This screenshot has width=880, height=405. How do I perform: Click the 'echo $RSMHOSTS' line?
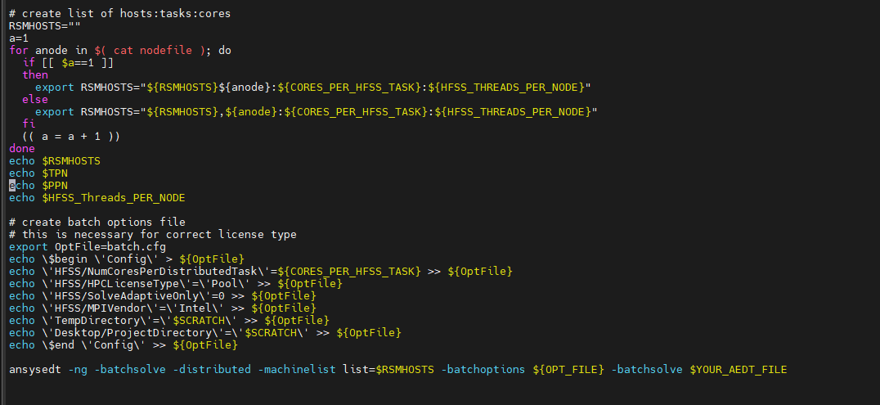click(55, 160)
